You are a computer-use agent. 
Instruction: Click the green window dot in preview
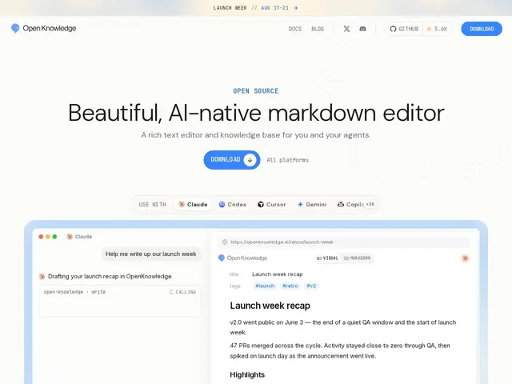54,237
